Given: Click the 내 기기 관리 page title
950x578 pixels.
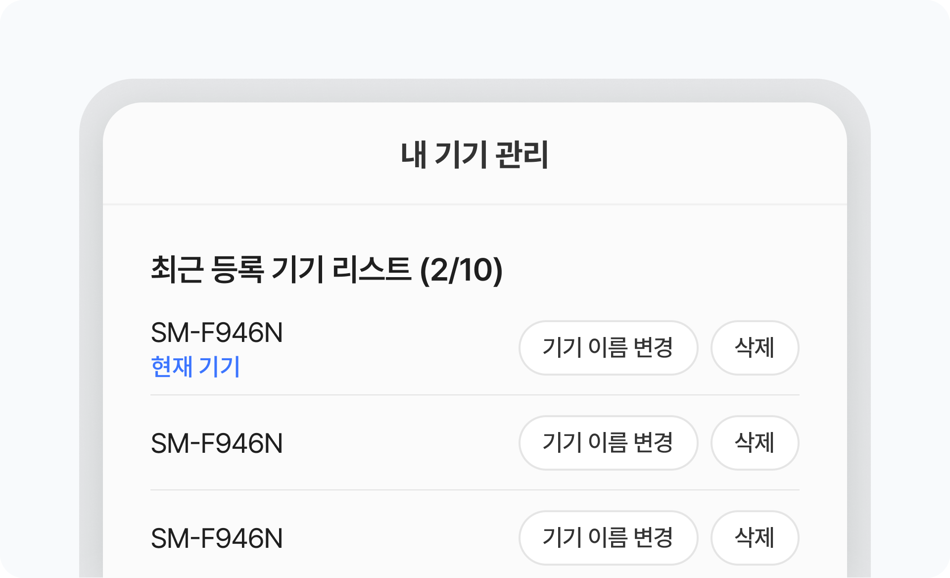Looking at the screenshot, I should (475, 154).
